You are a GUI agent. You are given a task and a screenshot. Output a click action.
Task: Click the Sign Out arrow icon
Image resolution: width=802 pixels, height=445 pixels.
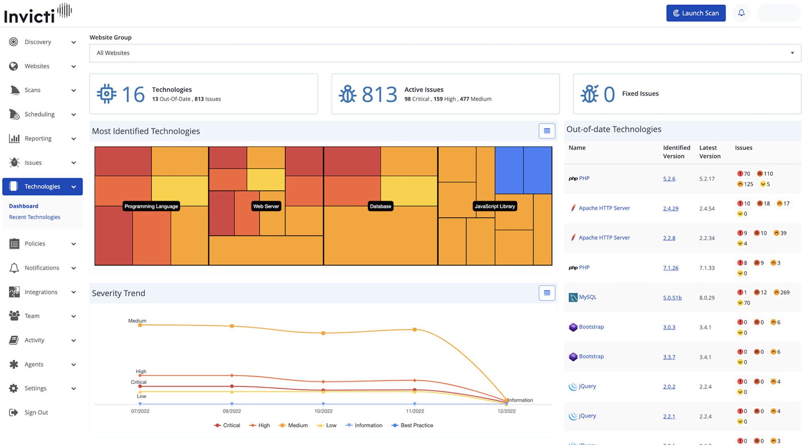[x=14, y=412]
